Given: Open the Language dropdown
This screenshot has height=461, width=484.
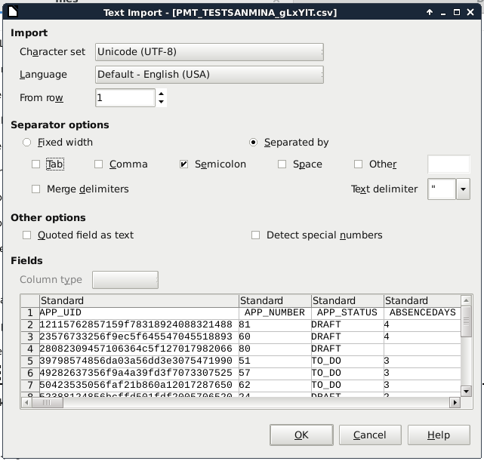Looking at the screenshot, I should point(209,75).
